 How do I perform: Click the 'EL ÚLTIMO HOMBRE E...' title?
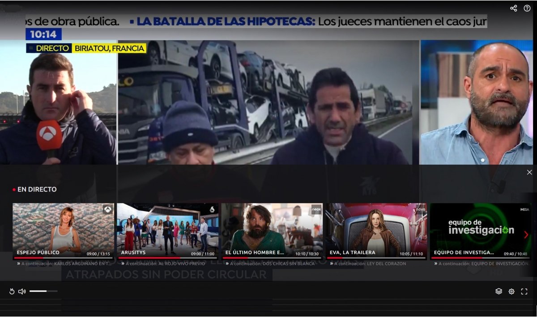(255, 253)
